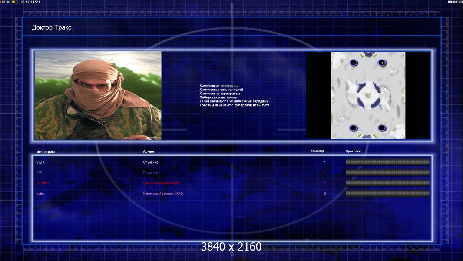Click the 'Армия' column header
The height and width of the screenshot is (261, 463).
click(x=148, y=151)
